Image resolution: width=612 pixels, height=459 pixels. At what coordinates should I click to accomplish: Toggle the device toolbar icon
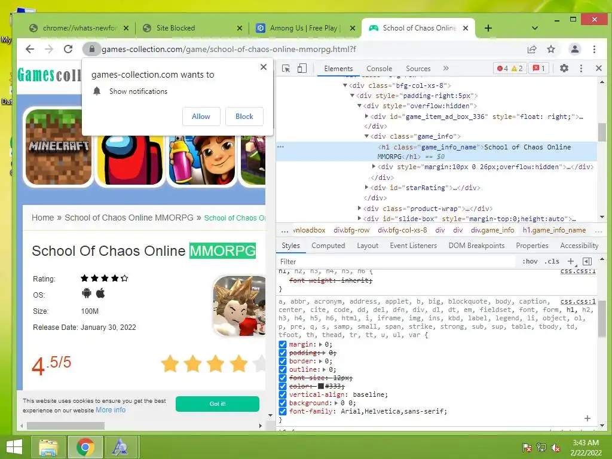(x=302, y=69)
